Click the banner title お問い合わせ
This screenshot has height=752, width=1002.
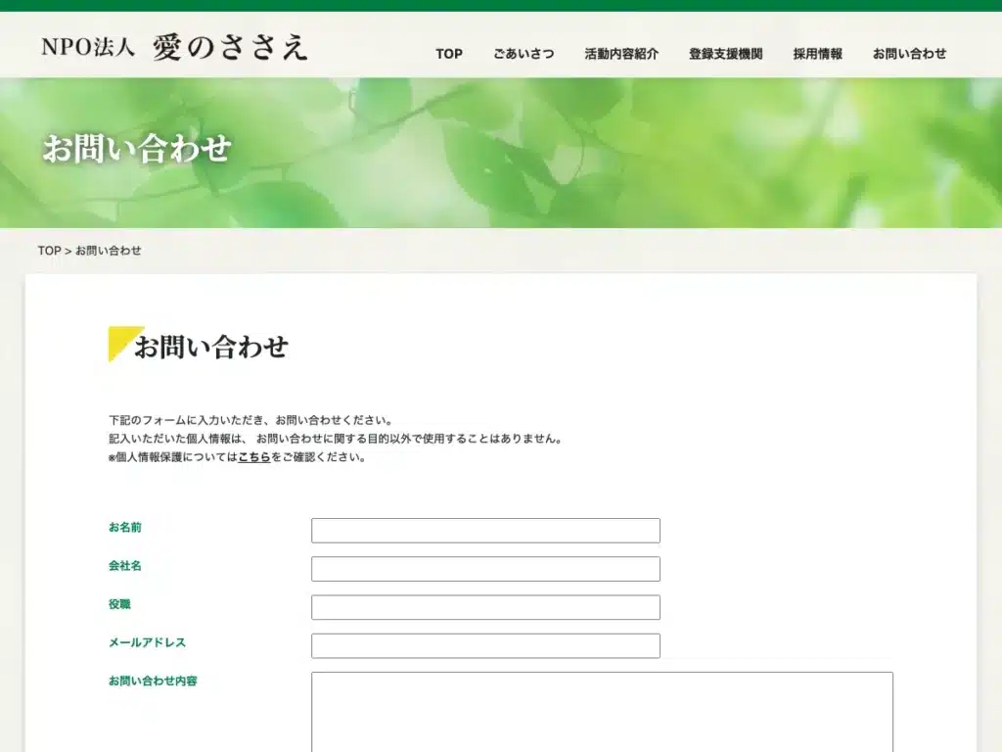click(x=137, y=149)
